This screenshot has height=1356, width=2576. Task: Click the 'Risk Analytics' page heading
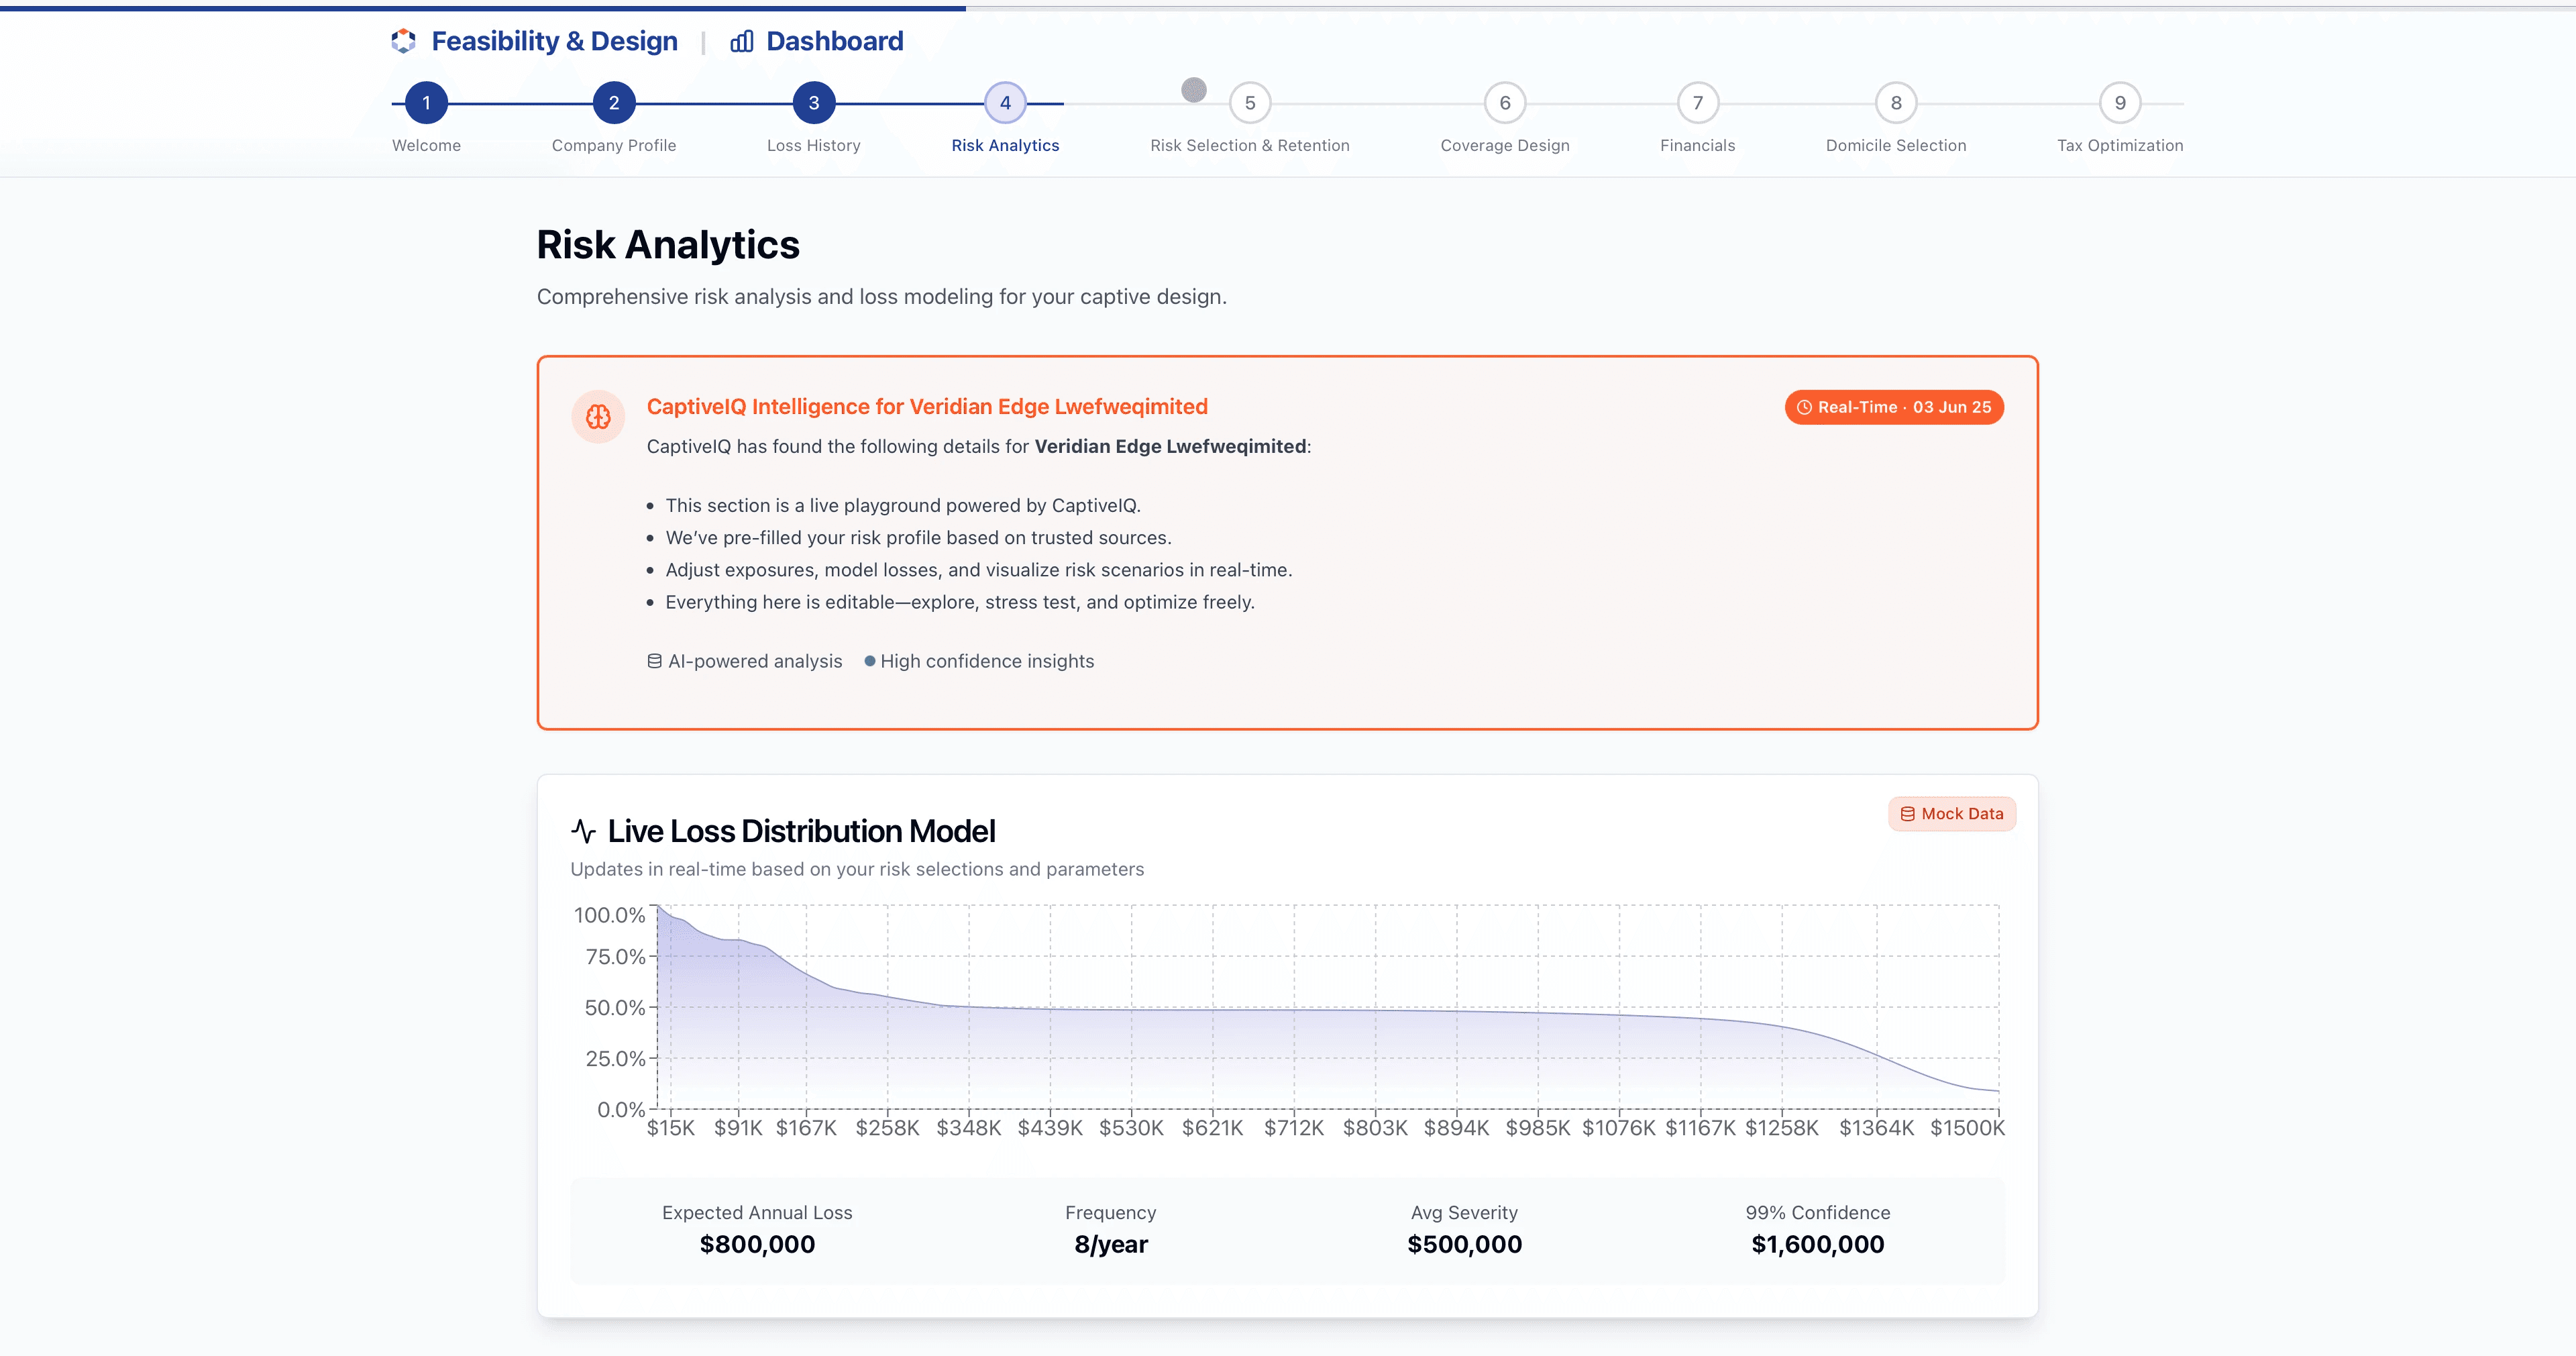pos(668,245)
